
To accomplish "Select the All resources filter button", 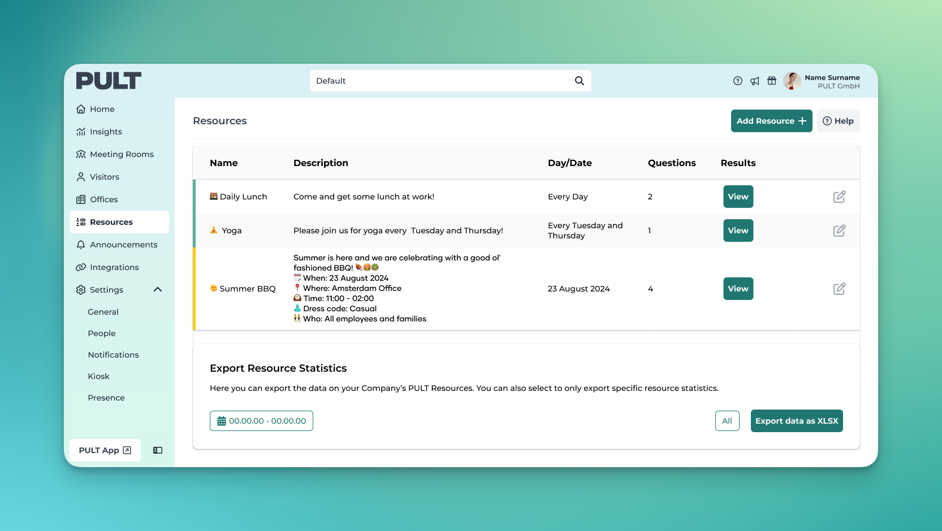I will point(727,421).
